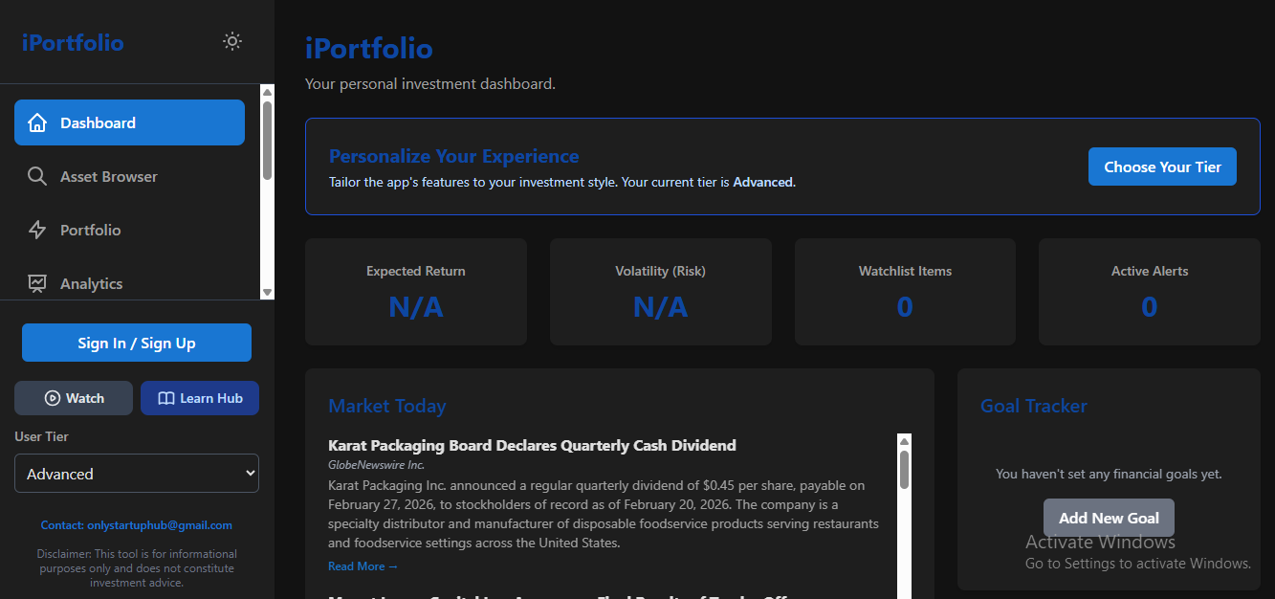Image resolution: width=1275 pixels, height=599 pixels.
Task: Open Analytics using its chart icon
Action: [x=37, y=283]
